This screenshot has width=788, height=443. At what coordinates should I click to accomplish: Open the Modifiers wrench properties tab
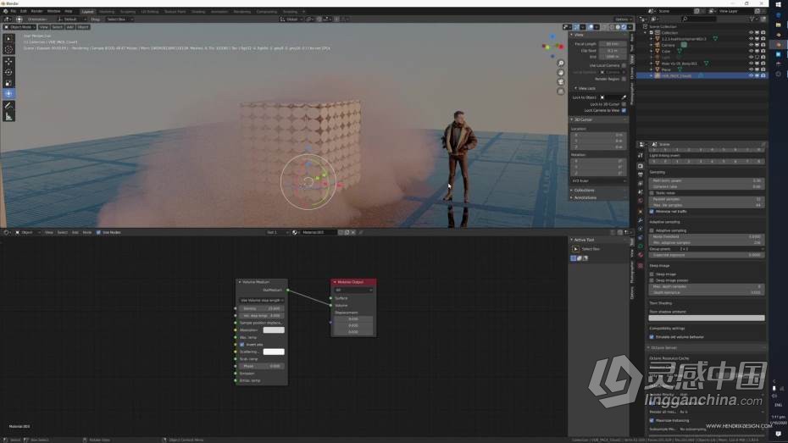(641, 220)
